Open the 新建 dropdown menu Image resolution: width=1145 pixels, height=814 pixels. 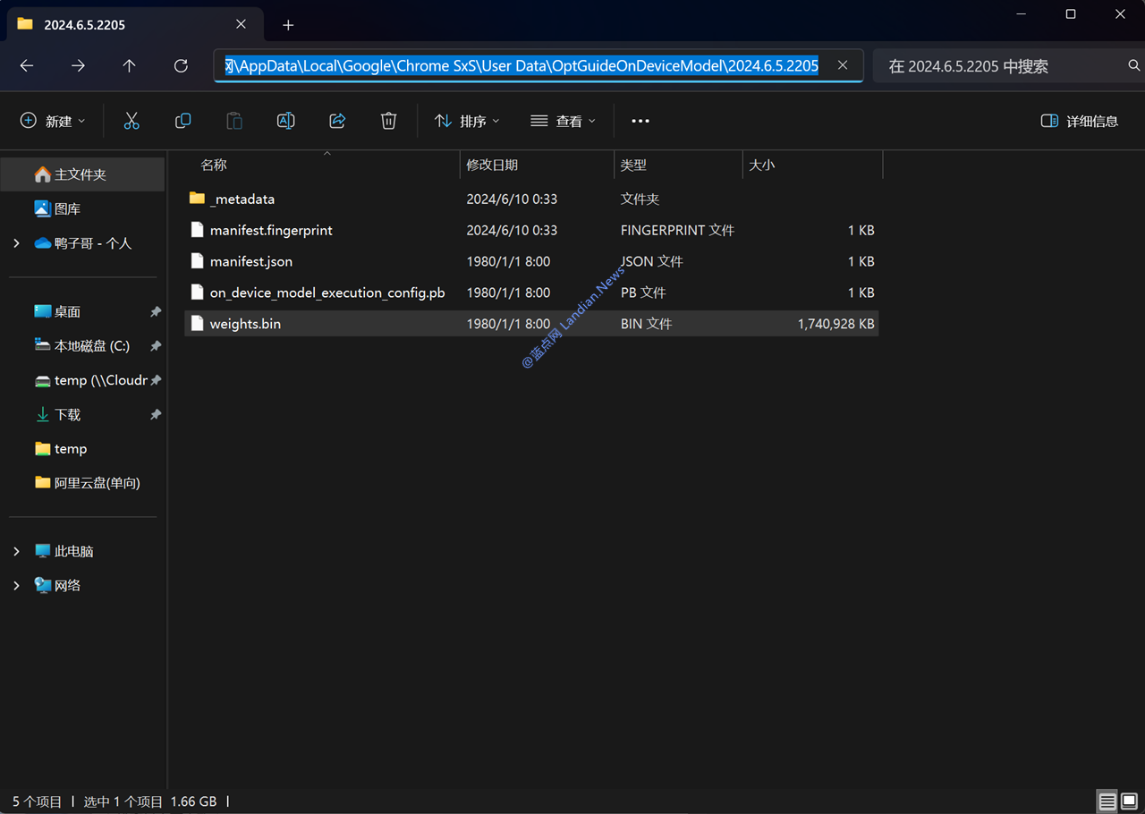click(x=53, y=121)
